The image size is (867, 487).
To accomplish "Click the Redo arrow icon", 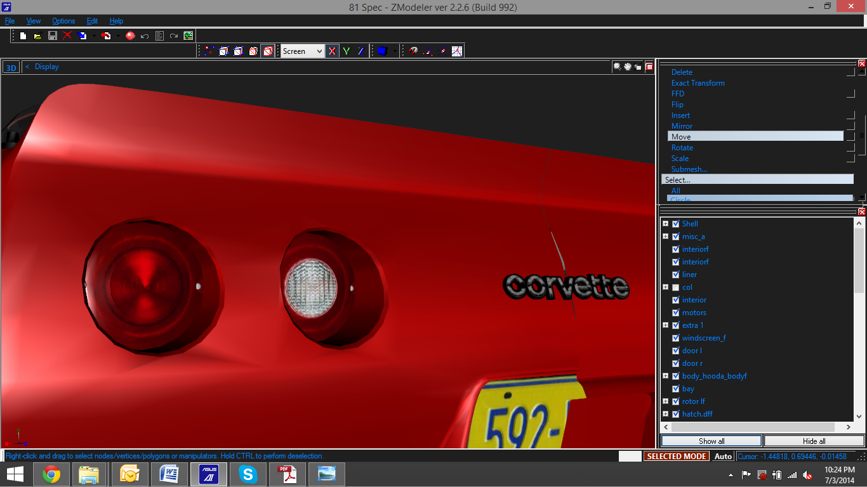I will [x=174, y=36].
